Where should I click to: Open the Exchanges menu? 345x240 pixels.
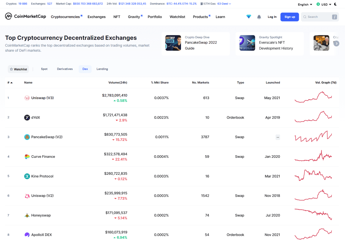(97, 17)
